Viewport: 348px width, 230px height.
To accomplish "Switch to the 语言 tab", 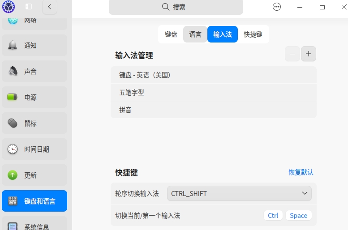I will click(195, 34).
